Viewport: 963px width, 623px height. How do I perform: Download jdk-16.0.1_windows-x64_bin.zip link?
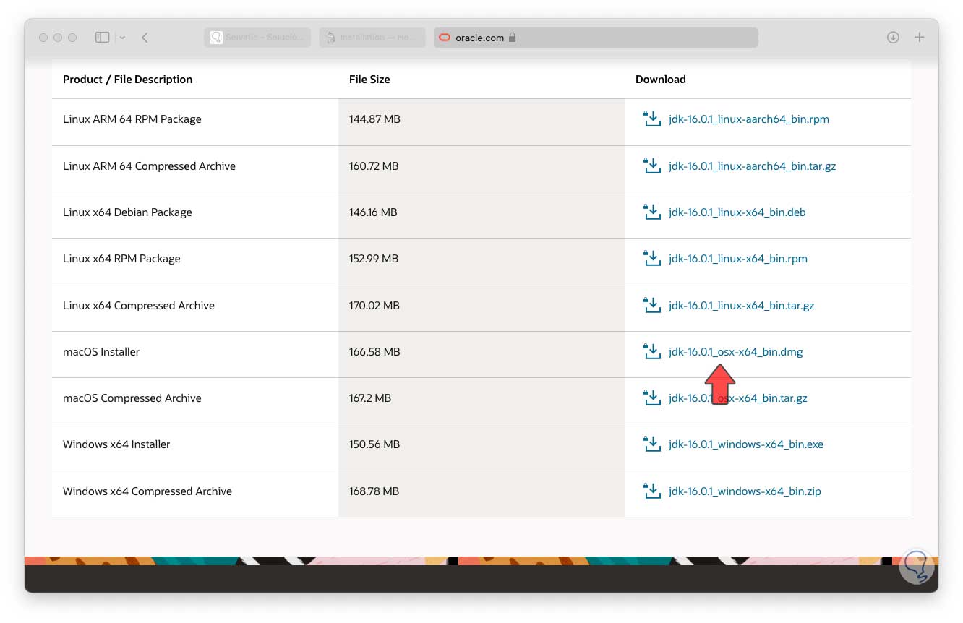745,491
